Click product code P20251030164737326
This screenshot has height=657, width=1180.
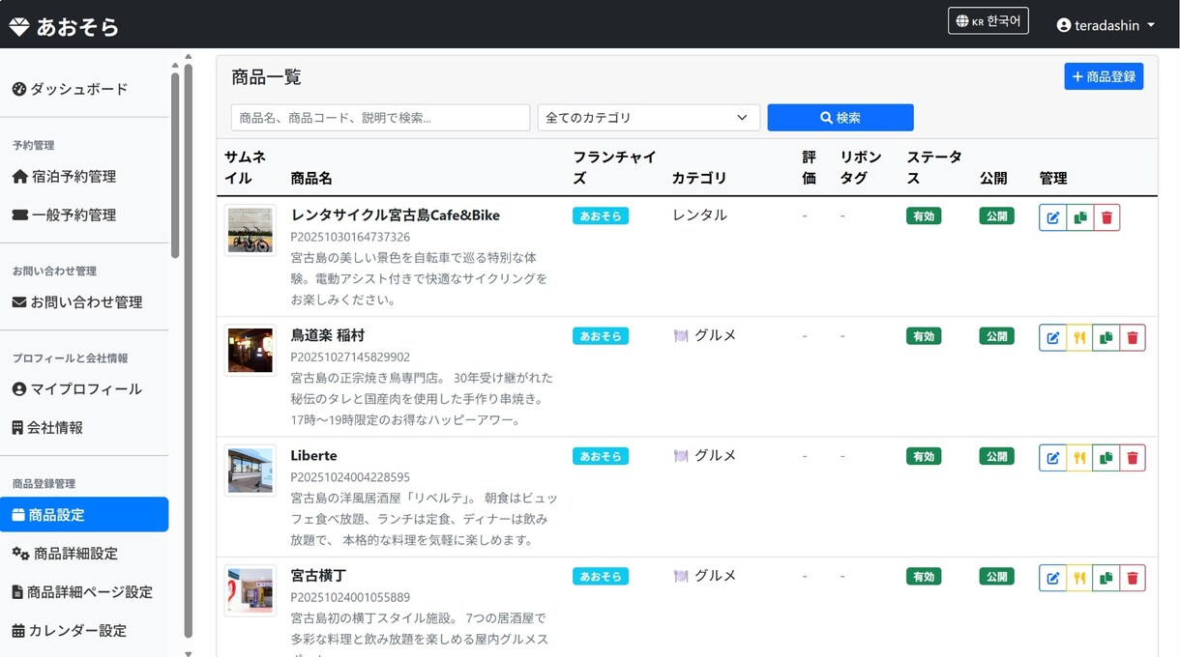click(350, 237)
